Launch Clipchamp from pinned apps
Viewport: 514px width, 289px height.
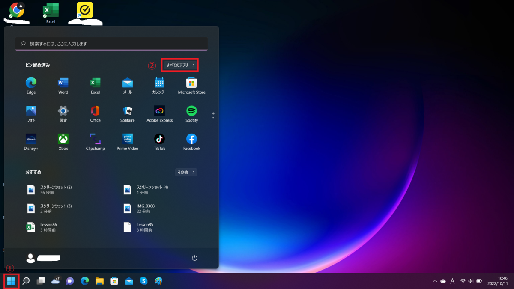pyautogui.click(x=95, y=142)
